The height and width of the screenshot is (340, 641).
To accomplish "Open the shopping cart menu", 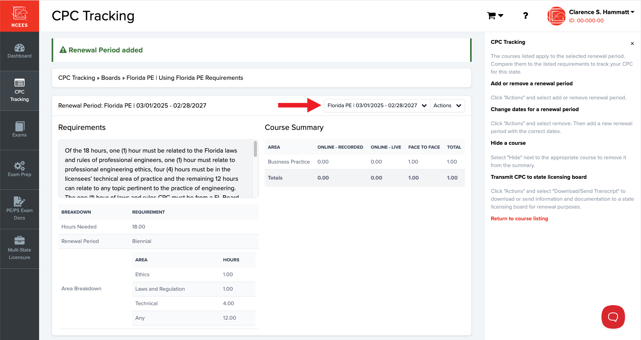I will [495, 16].
